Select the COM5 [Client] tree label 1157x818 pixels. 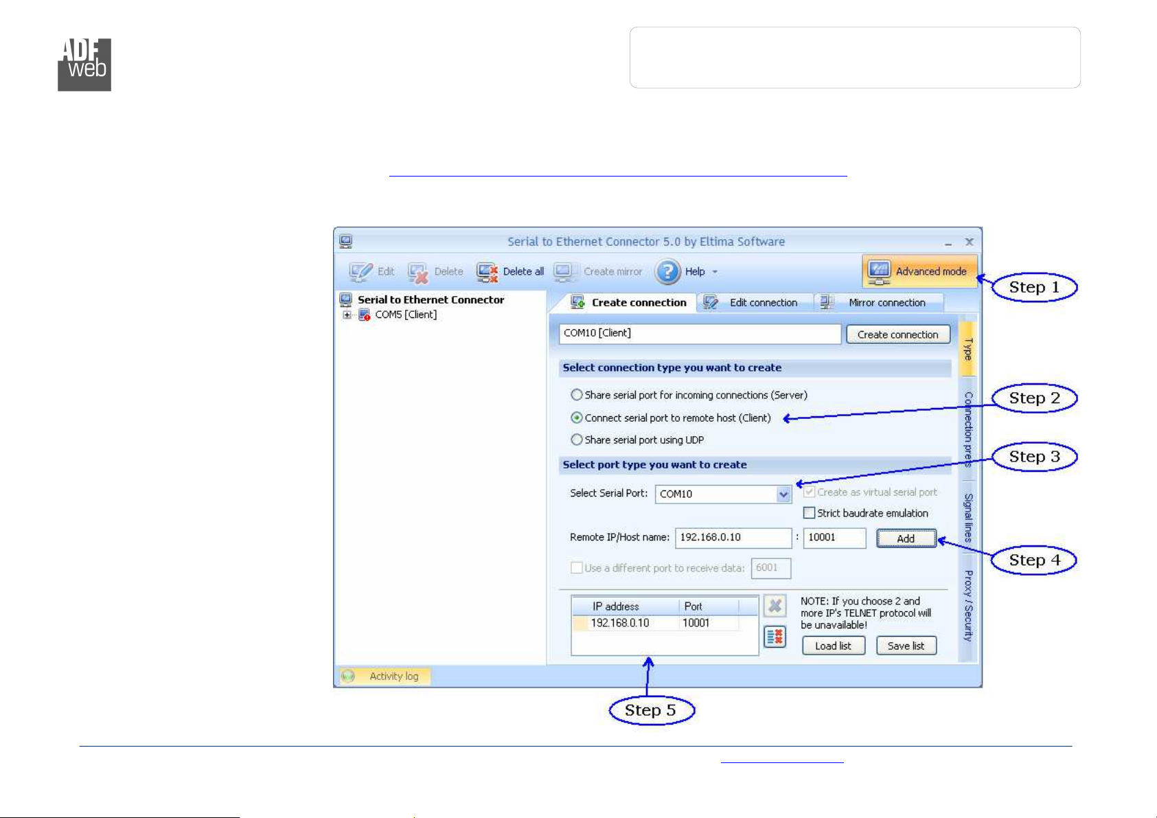(x=406, y=315)
